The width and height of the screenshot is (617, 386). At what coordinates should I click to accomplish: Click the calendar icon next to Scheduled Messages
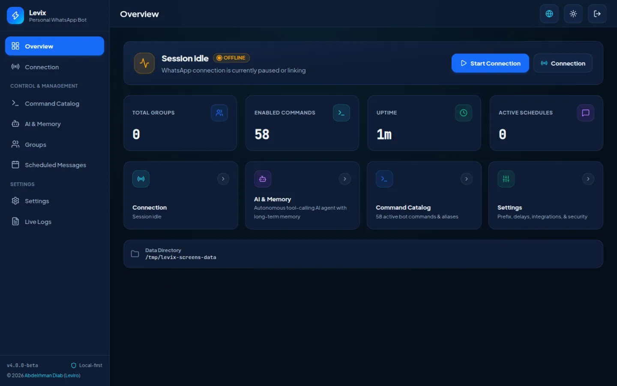[15, 165]
